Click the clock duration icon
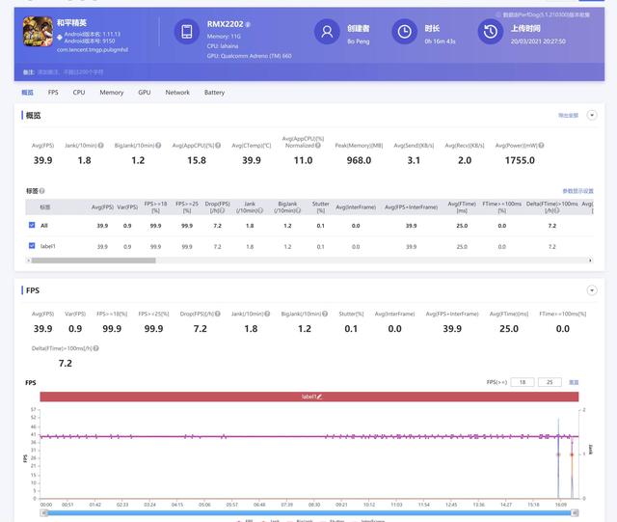 coord(405,32)
